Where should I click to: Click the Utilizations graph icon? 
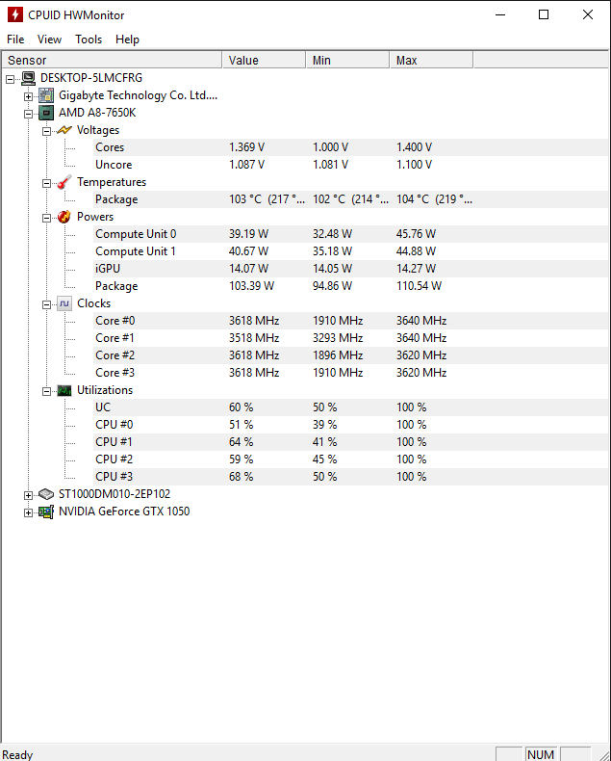[x=64, y=390]
